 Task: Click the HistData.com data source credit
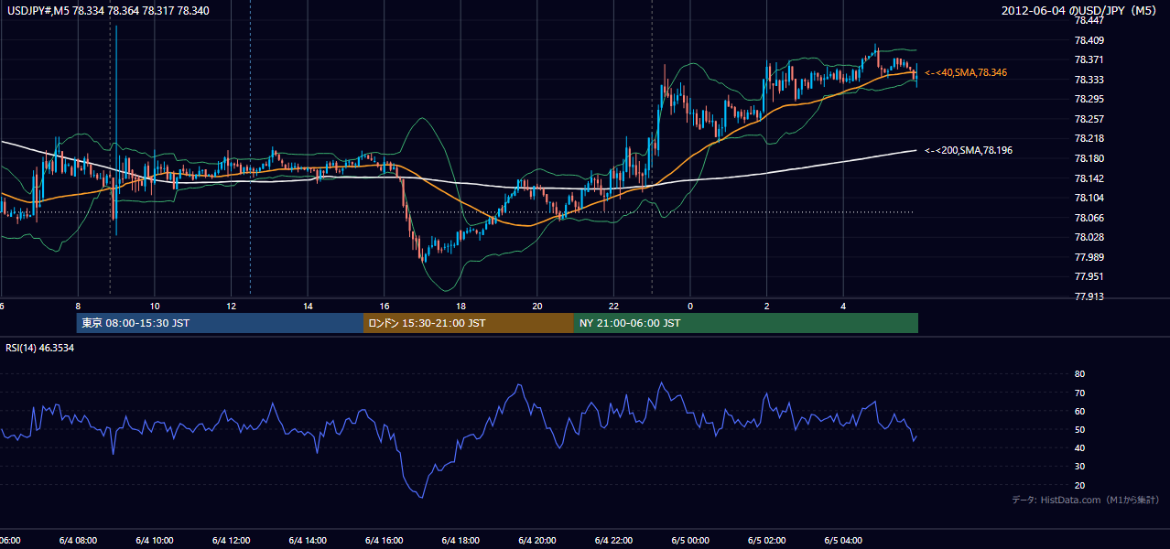tap(1086, 500)
